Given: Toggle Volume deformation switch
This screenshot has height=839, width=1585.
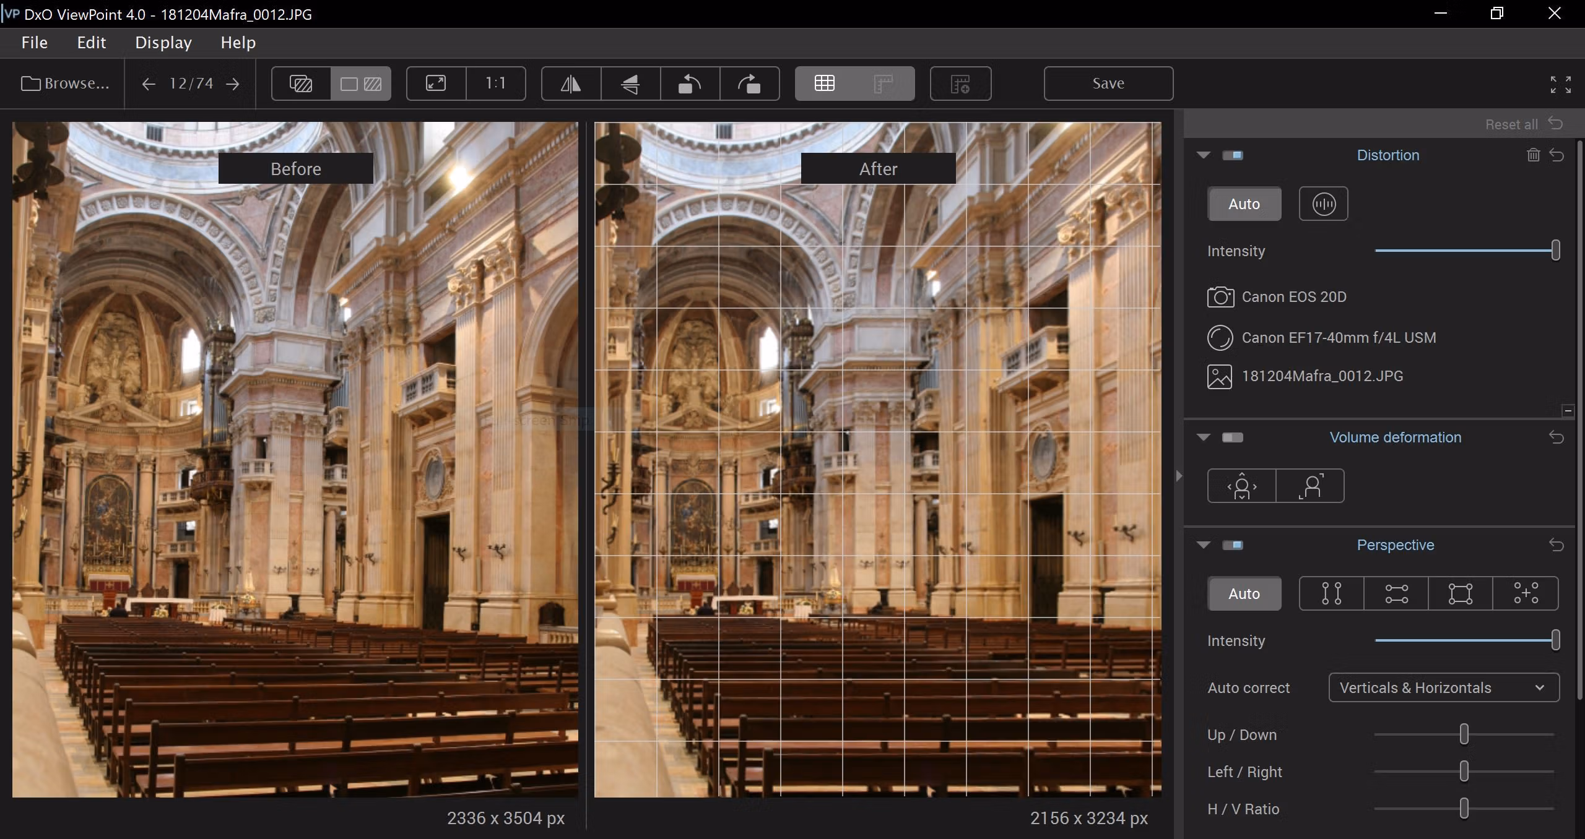Looking at the screenshot, I should [1233, 437].
